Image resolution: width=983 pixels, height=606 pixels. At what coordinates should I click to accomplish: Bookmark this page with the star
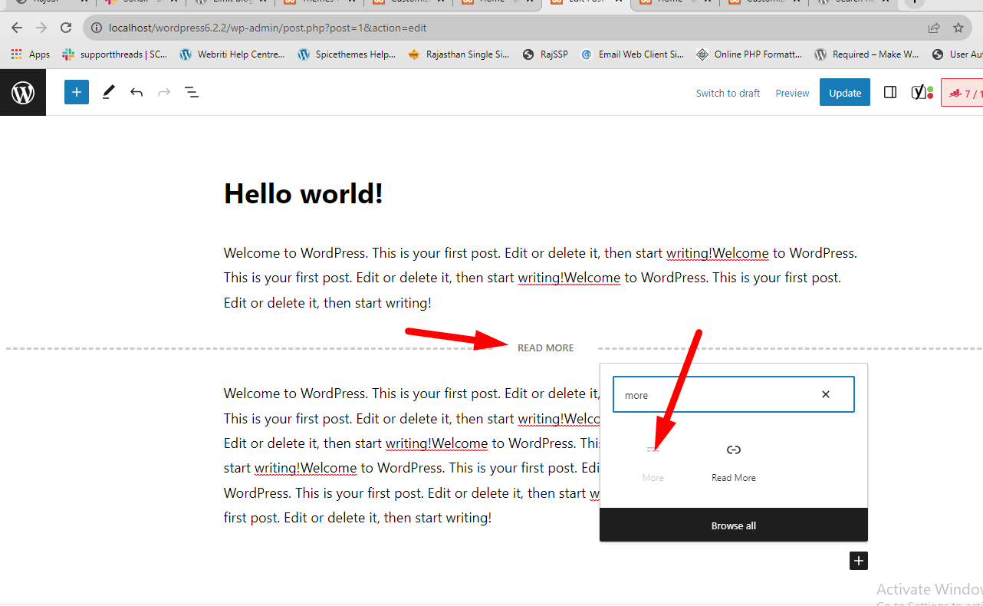pos(958,28)
